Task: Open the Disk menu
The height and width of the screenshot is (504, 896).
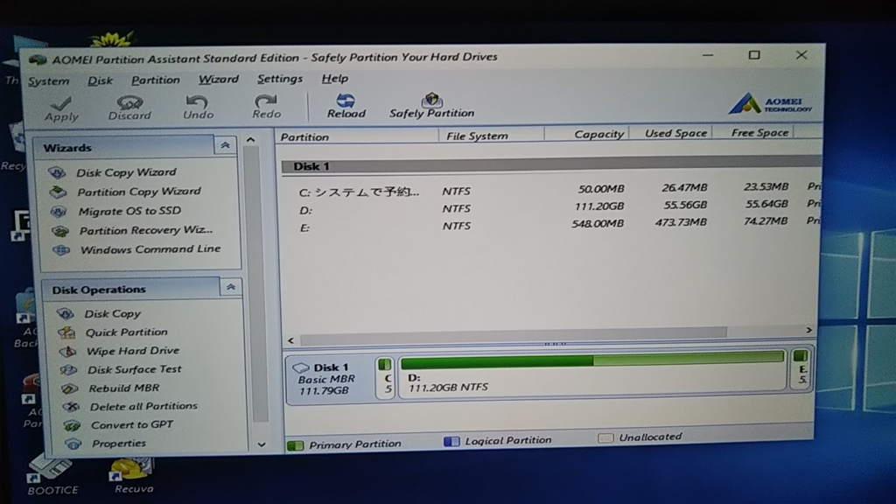Action: coord(100,80)
